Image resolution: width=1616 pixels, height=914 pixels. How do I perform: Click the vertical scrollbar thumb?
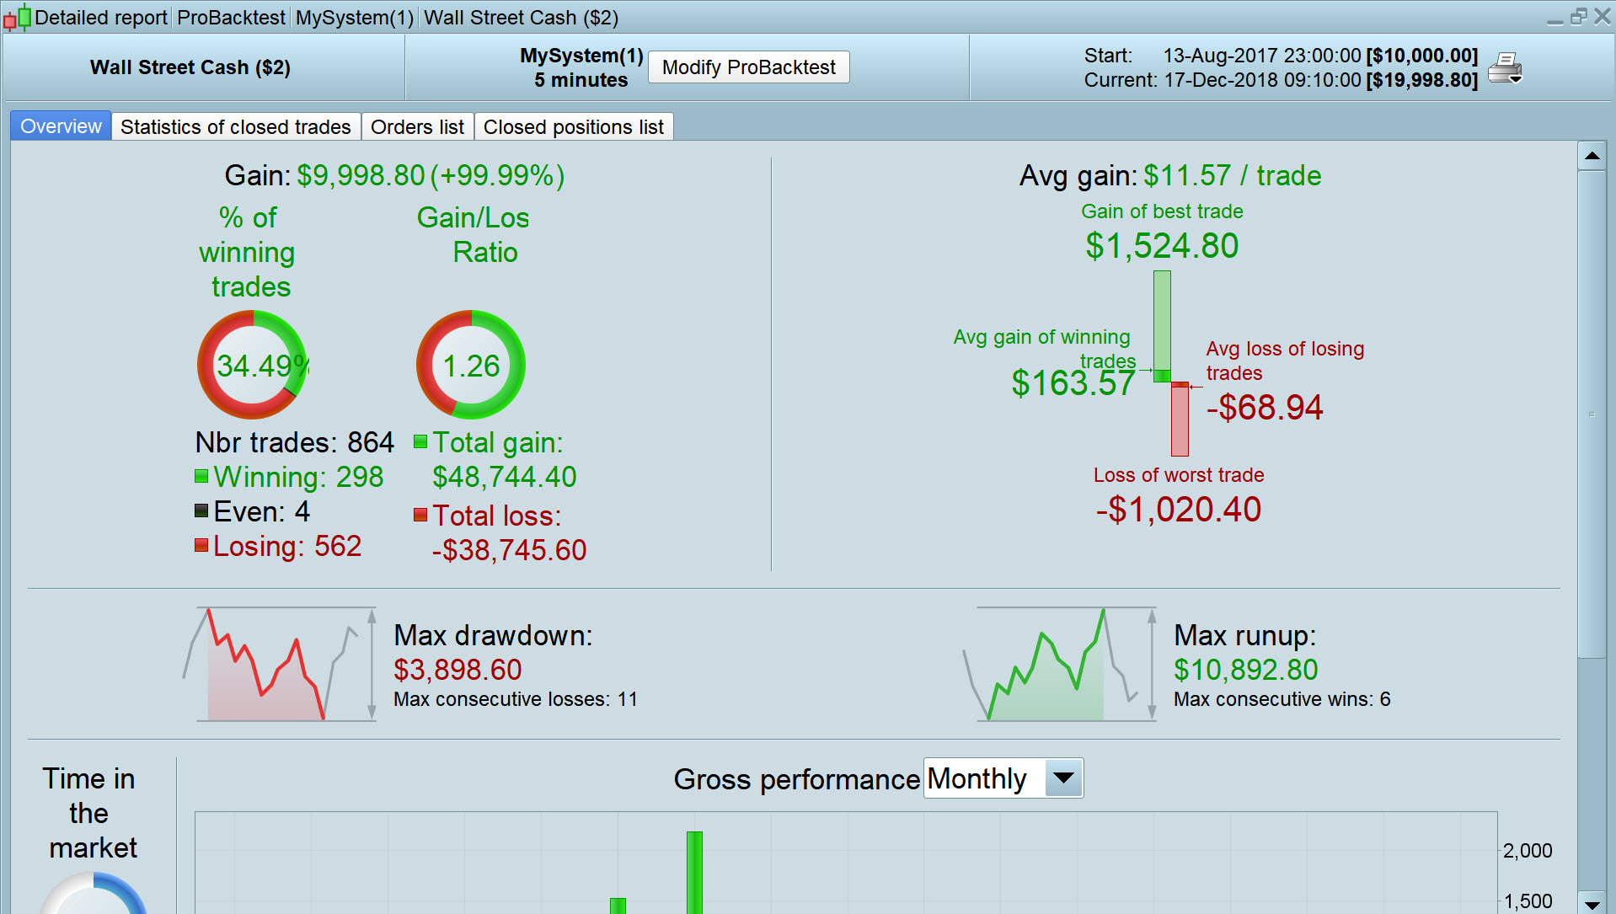click(x=1592, y=414)
